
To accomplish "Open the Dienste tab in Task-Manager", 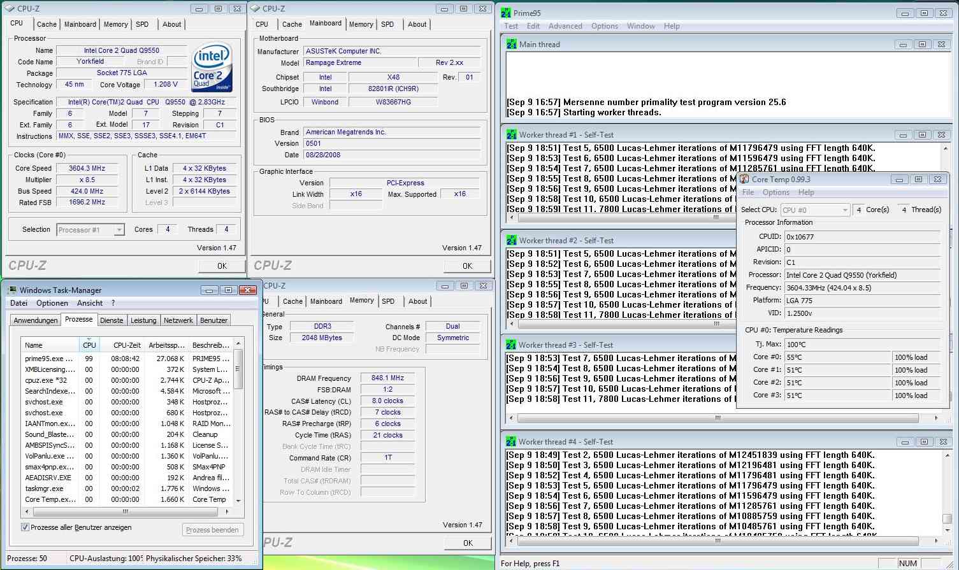I will 112,320.
